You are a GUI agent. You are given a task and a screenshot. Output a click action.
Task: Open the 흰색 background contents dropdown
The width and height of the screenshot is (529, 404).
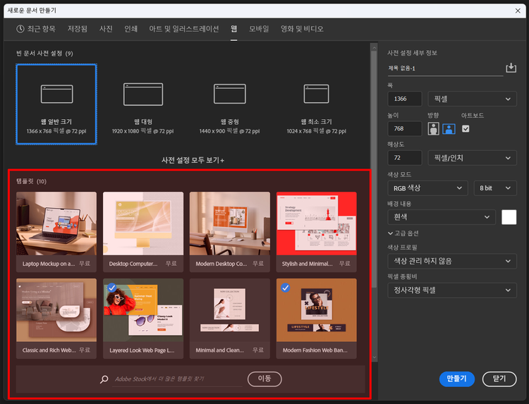click(x=442, y=217)
